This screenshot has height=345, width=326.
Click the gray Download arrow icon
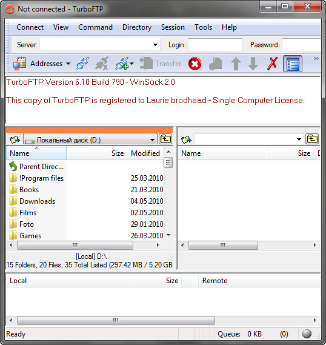pos(253,64)
